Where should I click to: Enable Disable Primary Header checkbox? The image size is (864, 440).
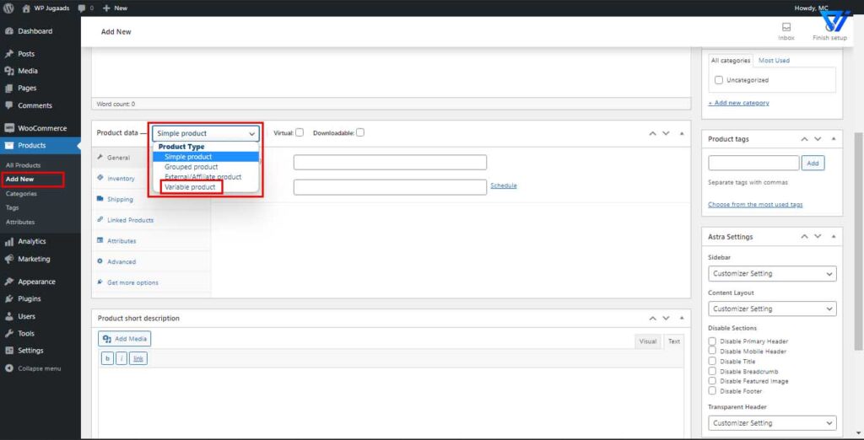coord(712,341)
